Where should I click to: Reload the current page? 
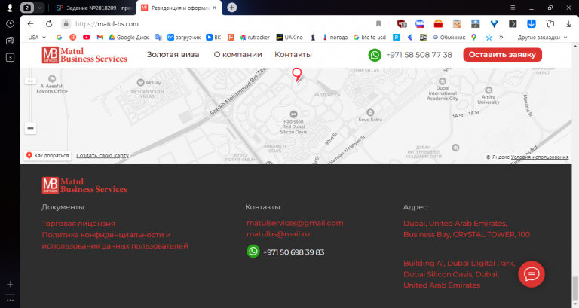click(x=49, y=24)
